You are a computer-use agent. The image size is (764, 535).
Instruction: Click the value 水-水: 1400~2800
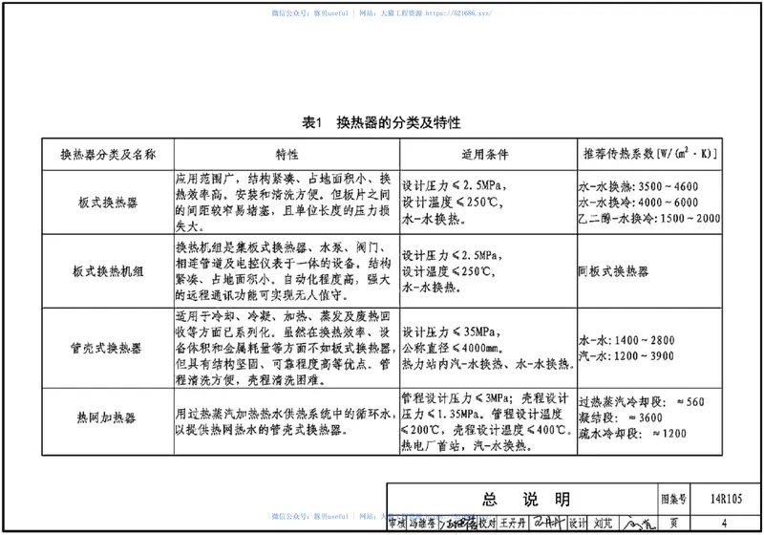(x=626, y=340)
